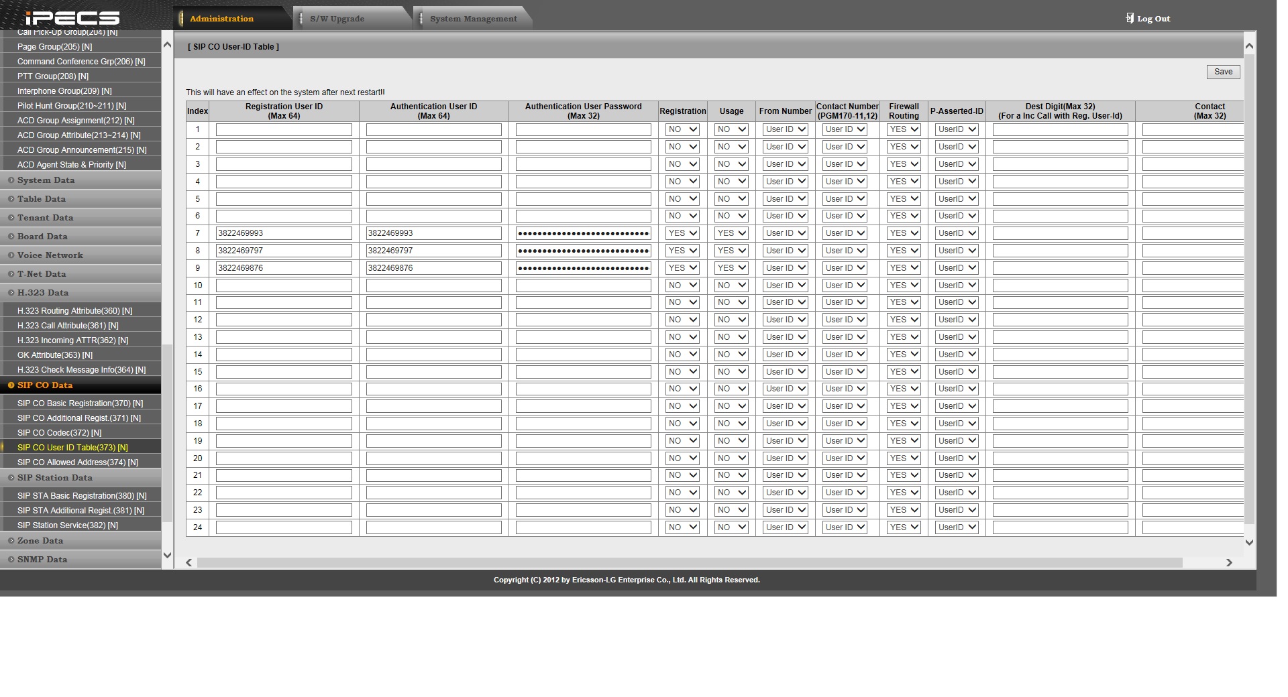Image resolution: width=1288 pixels, height=697 pixels.
Task: Open Registration dropdown for index 7
Action: coord(682,233)
